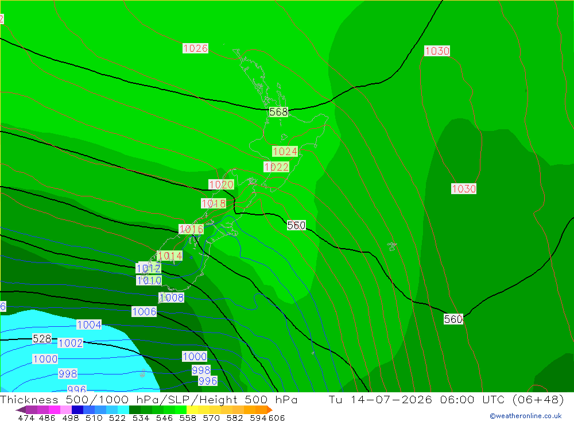Viewport: 574px width, 421px height.
Task: Select the 1014 pressure label
Action: (169, 256)
